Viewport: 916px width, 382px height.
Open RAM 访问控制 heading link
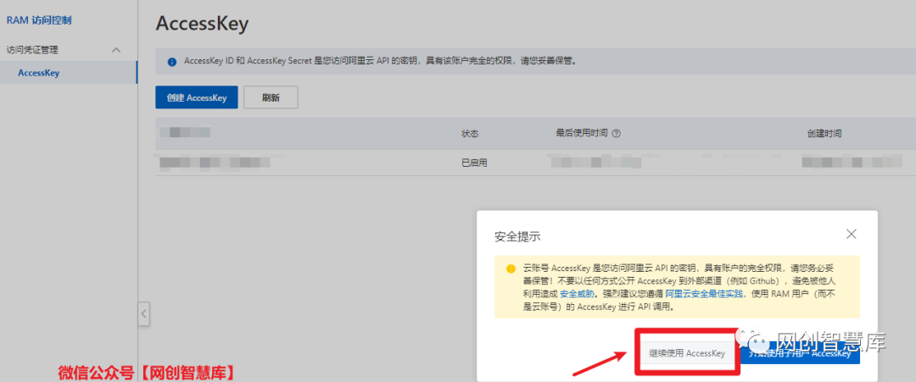coord(39,20)
